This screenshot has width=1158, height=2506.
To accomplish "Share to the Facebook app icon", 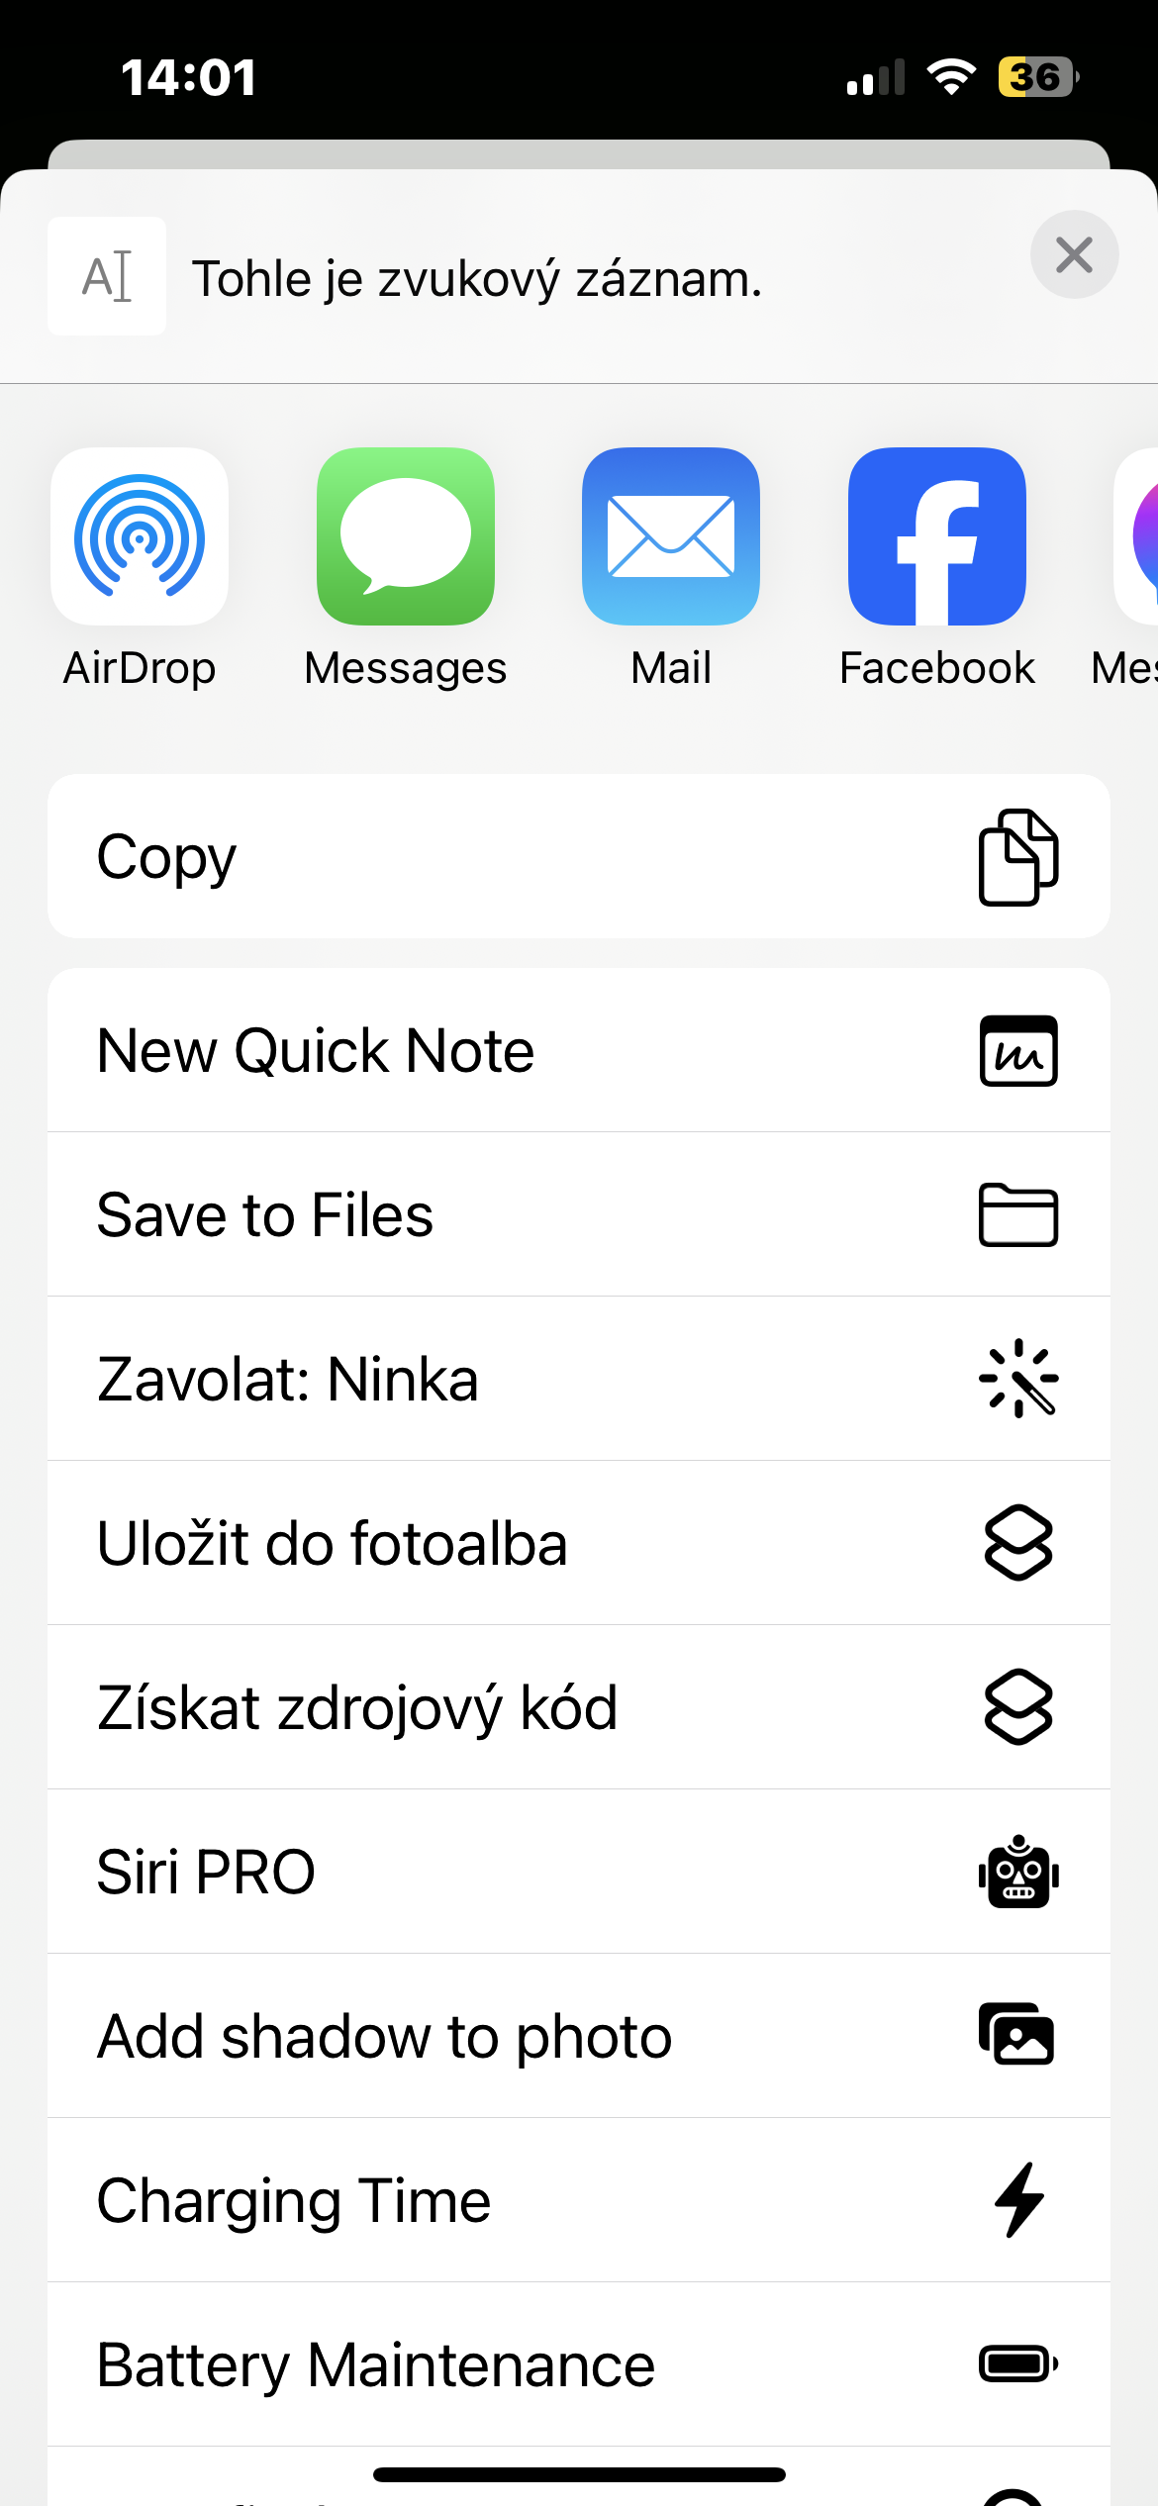I will click(936, 536).
